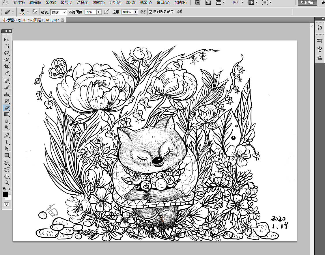
Task: Open the 编辑(E) menu
Action: [35, 3]
